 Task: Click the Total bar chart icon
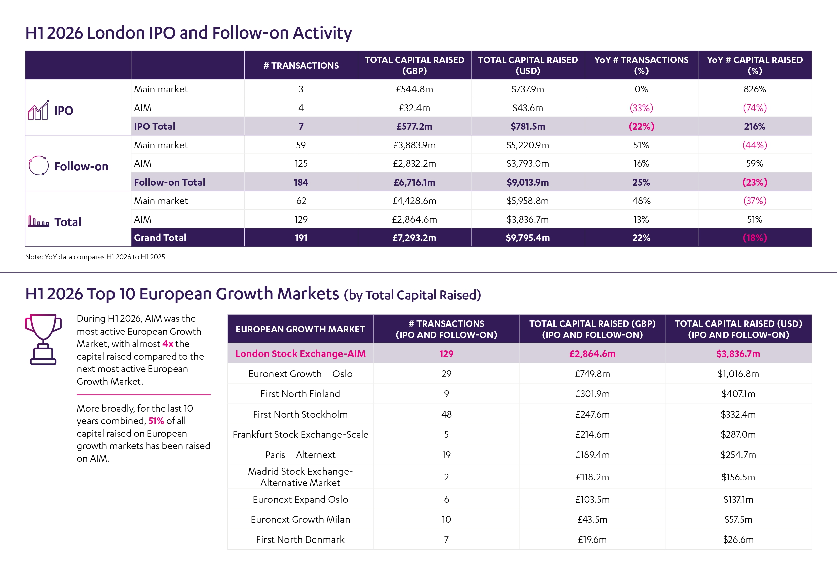point(38,221)
